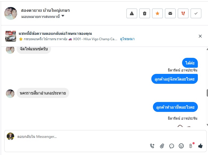The image size is (208, 155).
Task: Click the phone call icon
Action: [x=152, y=146]
